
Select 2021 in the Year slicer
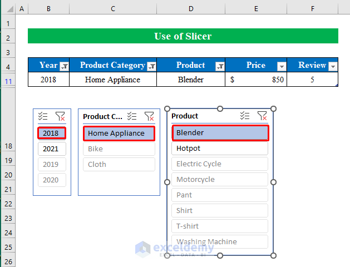52,149
